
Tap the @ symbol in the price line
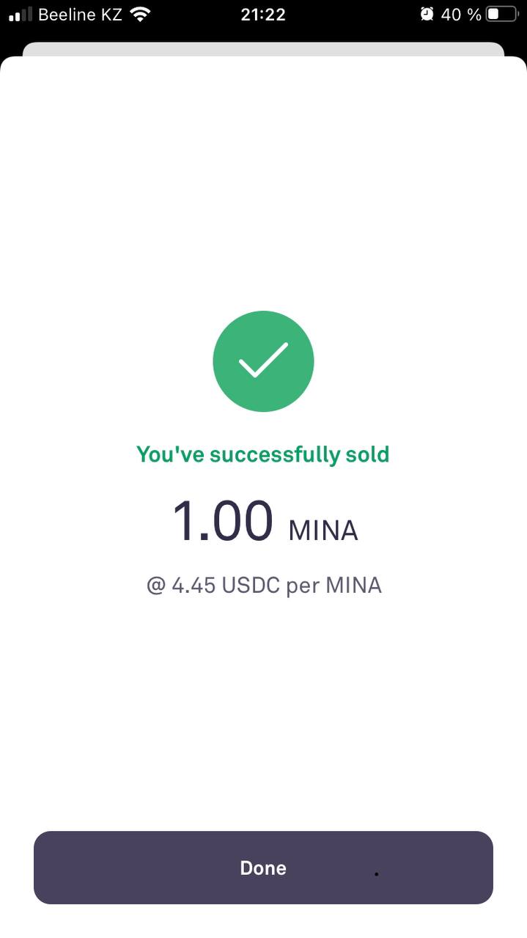[156, 586]
